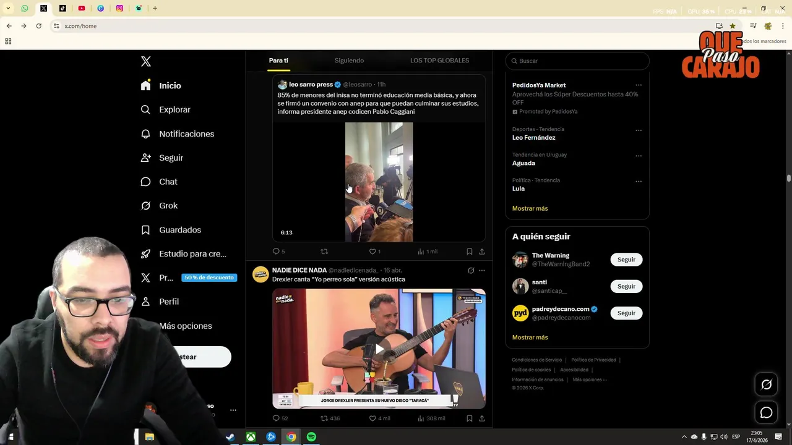Click Mostrar más under trends
The image size is (792, 445).
click(530, 208)
